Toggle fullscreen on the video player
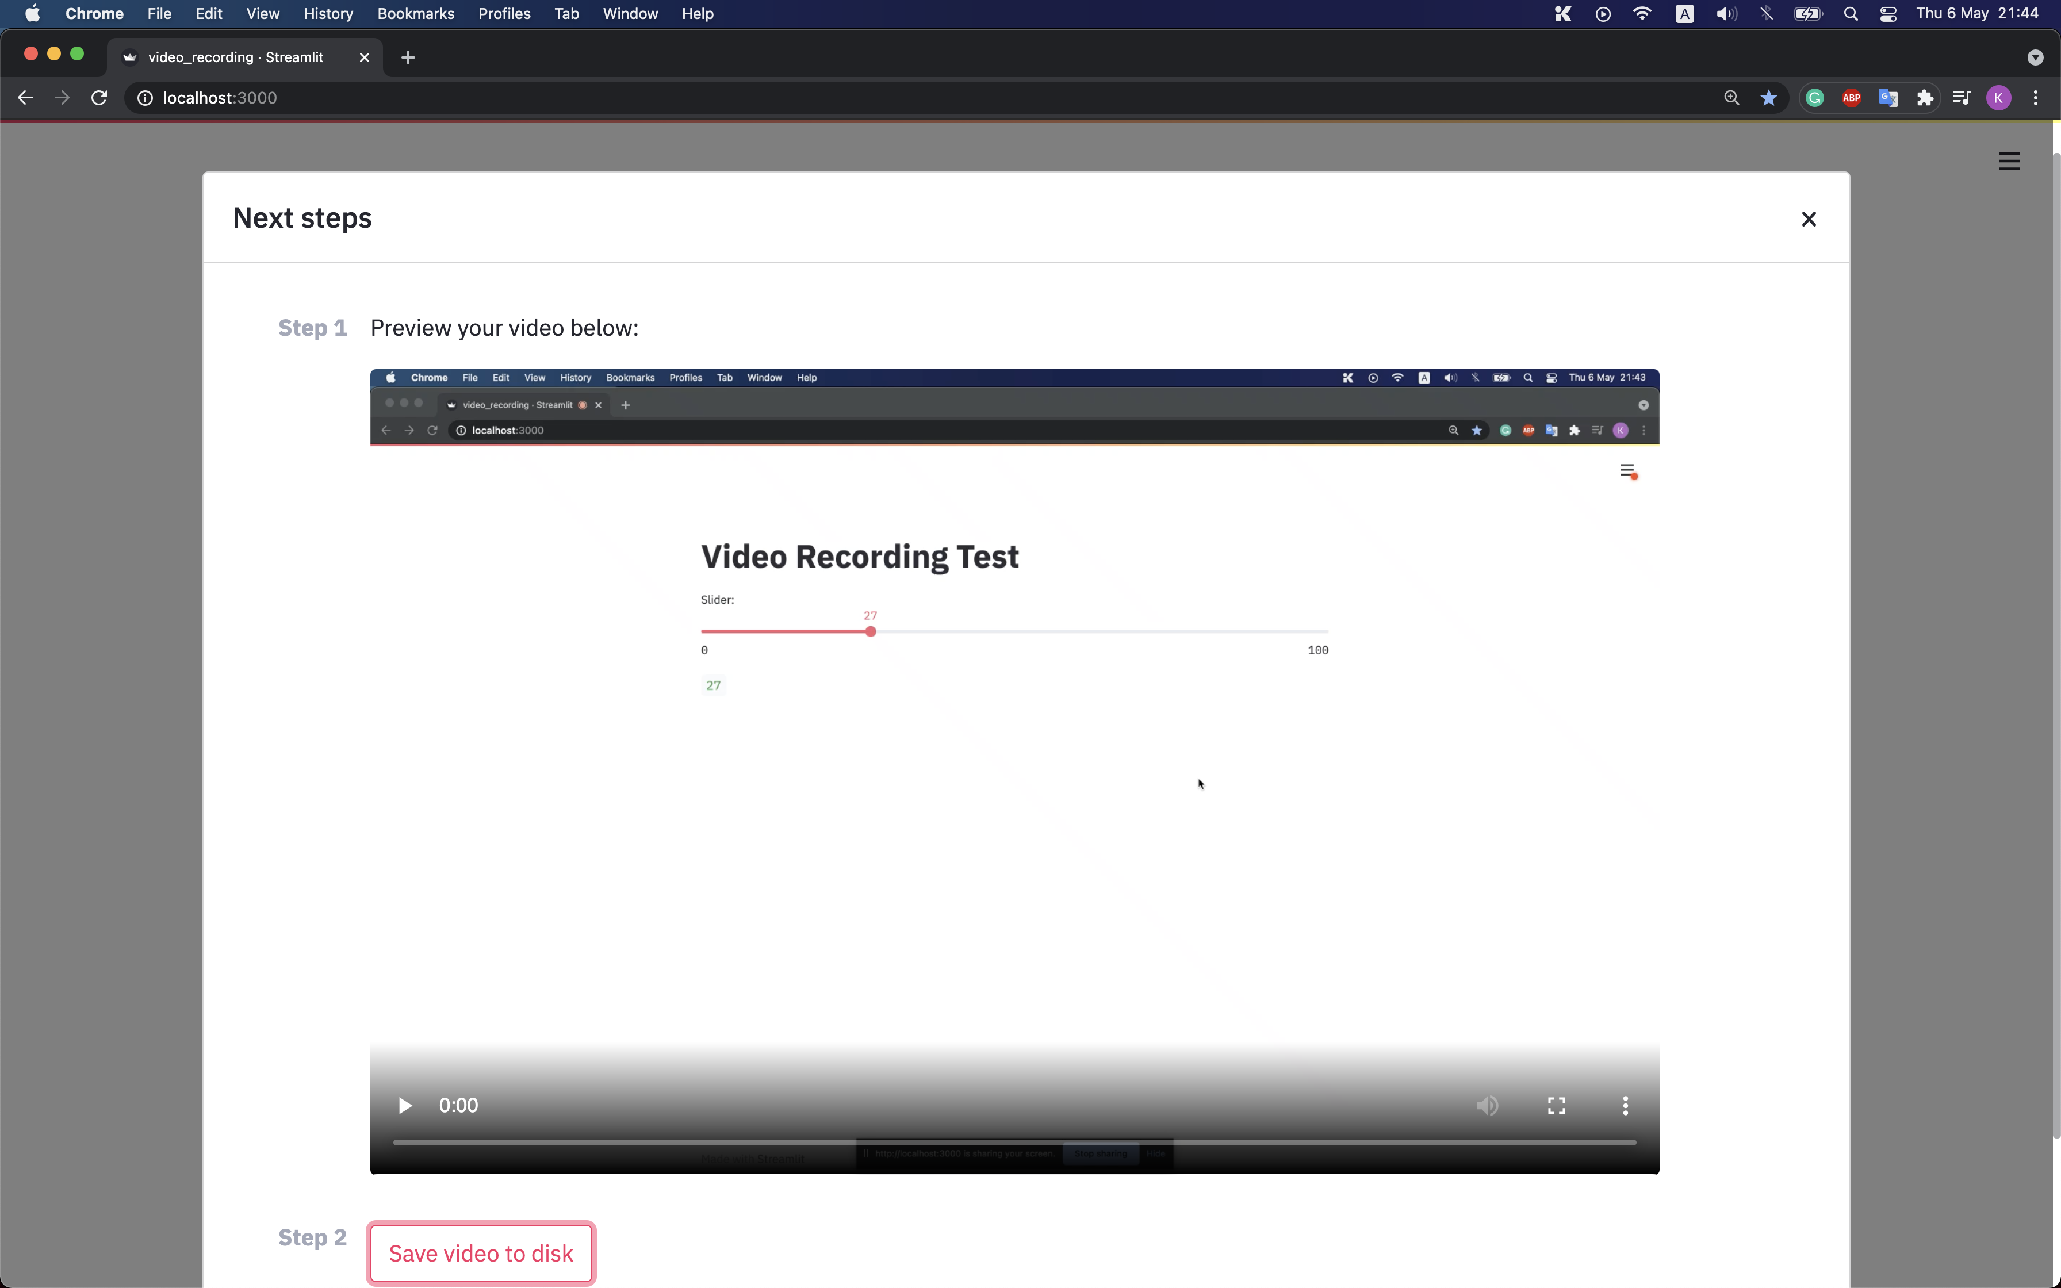 point(1556,1105)
